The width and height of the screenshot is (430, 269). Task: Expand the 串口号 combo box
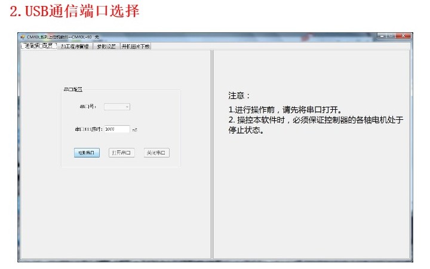tap(117, 107)
